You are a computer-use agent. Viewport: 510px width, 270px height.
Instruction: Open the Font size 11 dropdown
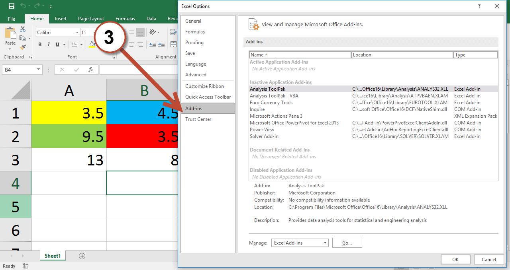coord(95,33)
